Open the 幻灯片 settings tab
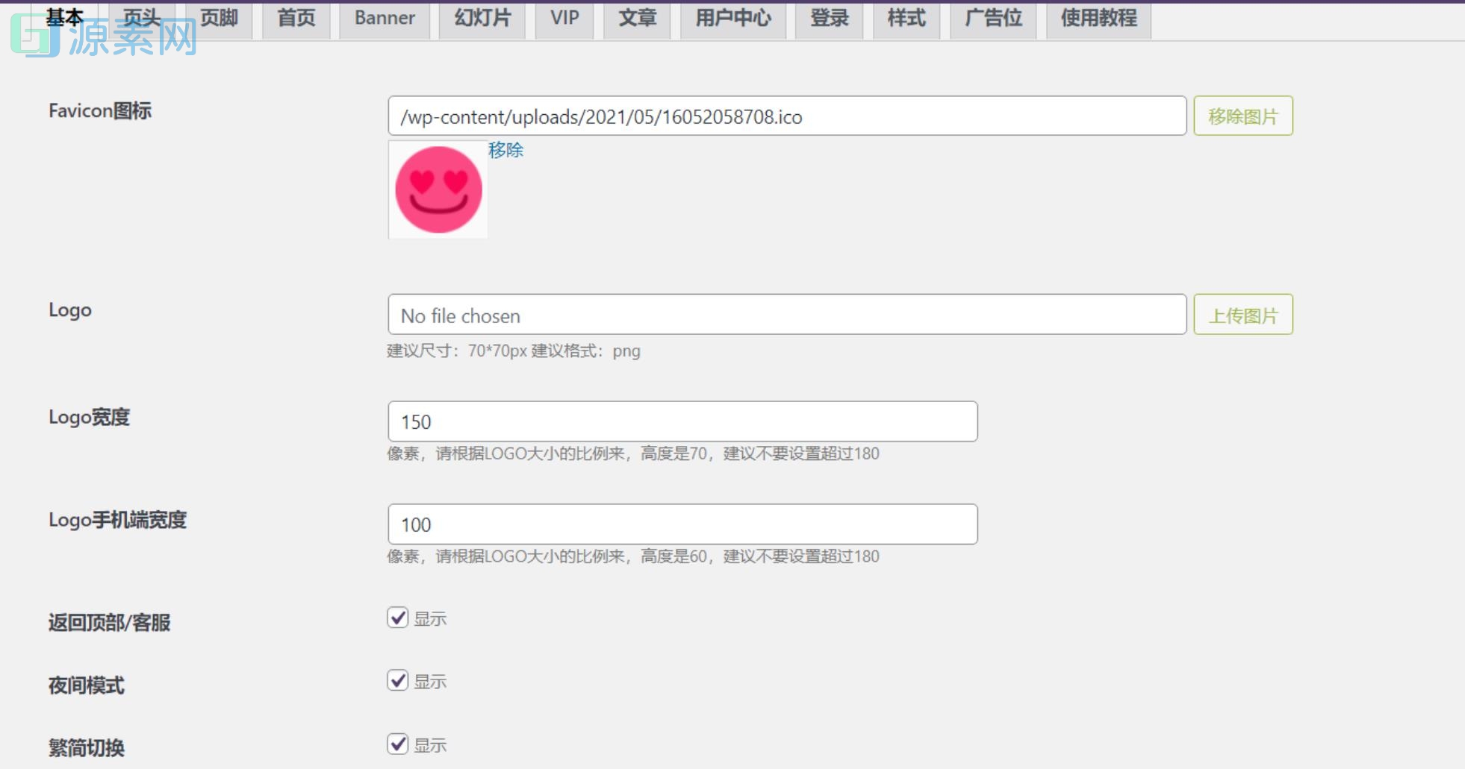Image resolution: width=1465 pixels, height=769 pixels. [482, 18]
